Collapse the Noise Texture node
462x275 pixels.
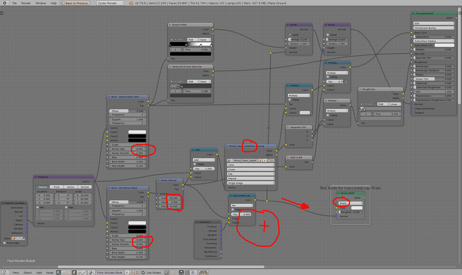159,180
